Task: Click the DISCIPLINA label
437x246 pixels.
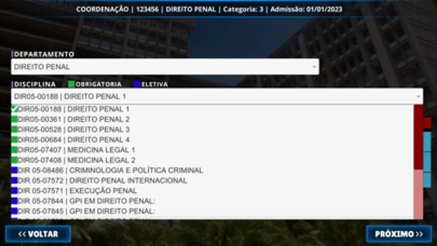Action: [35, 84]
